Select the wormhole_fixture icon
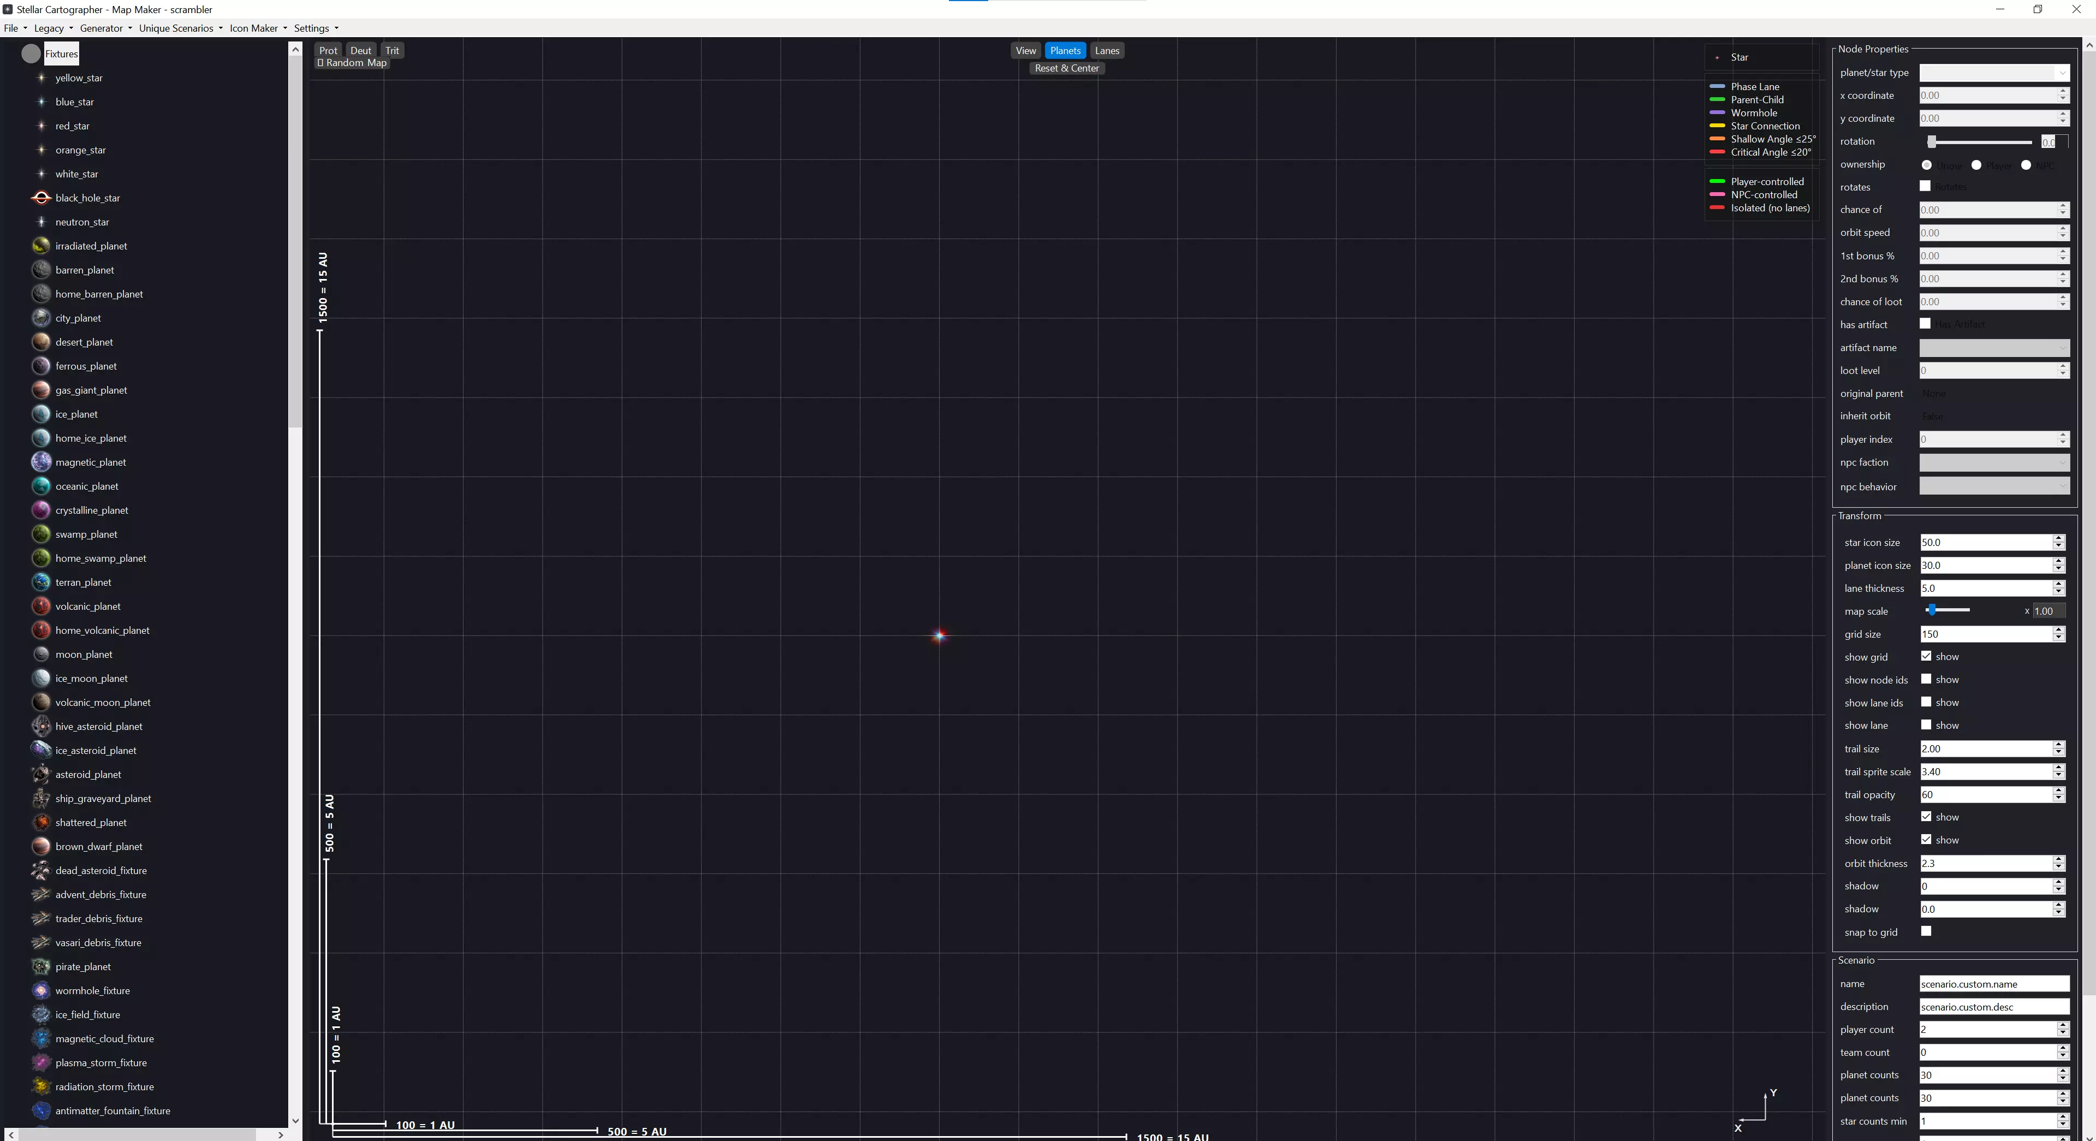The width and height of the screenshot is (2096, 1141). [41, 990]
